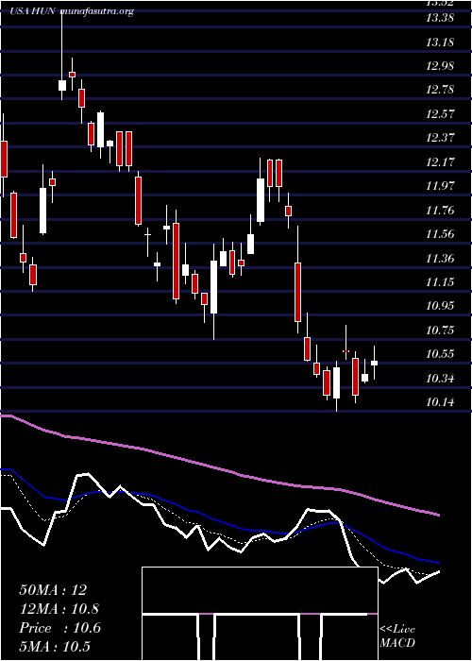Click the MACD label
Viewport: 472px width, 661px height.
point(397,643)
